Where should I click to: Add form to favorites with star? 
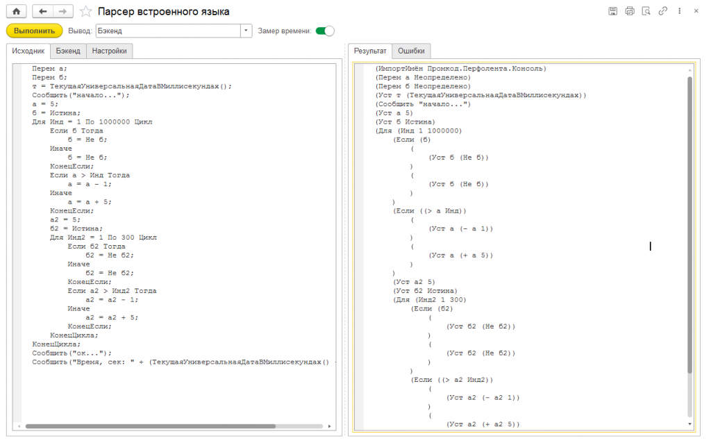pos(85,11)
